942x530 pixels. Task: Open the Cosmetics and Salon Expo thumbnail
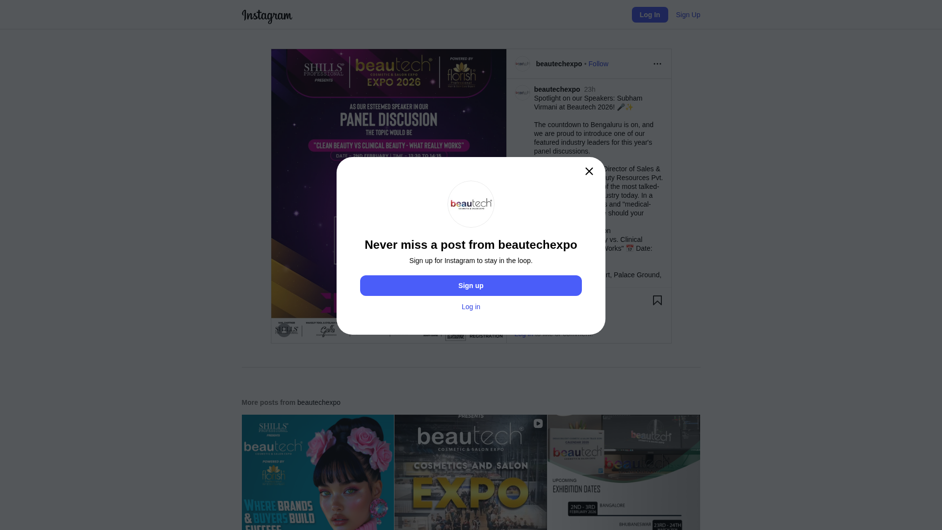[x=471, y=472]
